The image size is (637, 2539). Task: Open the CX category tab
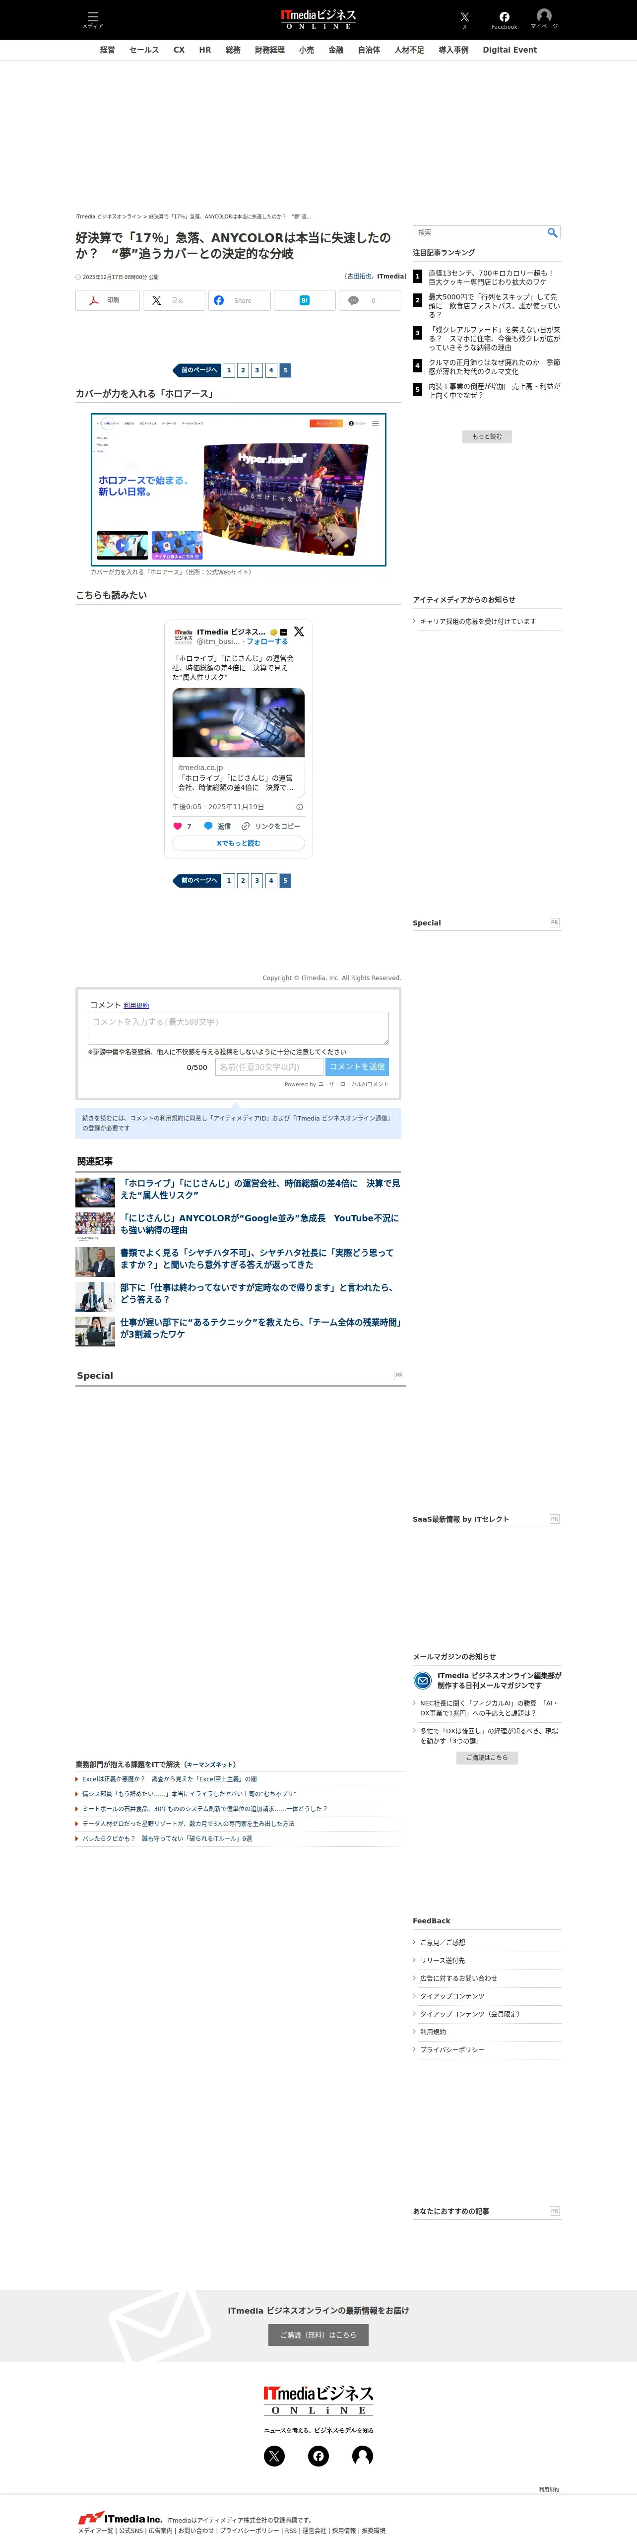pos(179,50)
